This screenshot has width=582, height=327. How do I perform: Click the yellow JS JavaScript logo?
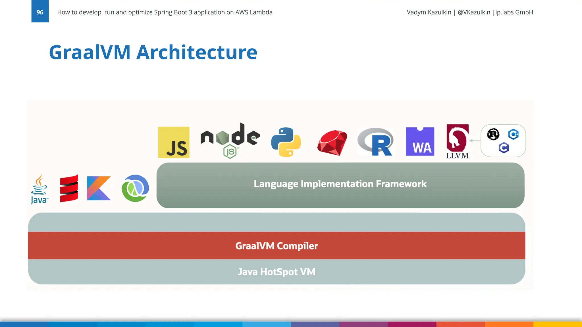(174, 142)
